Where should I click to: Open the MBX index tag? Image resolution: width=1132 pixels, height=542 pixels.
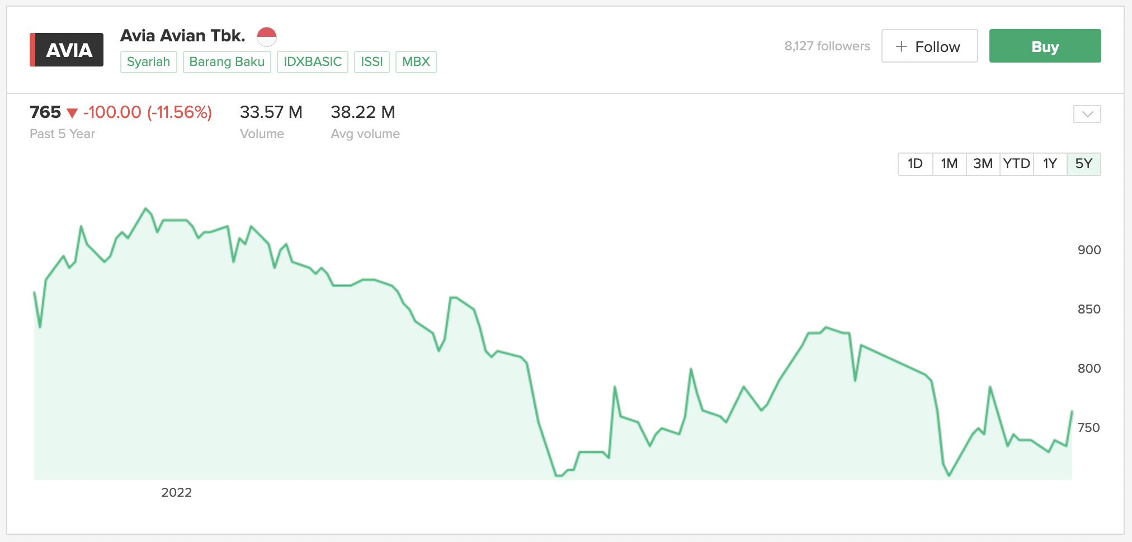click(x=416, y=62)
